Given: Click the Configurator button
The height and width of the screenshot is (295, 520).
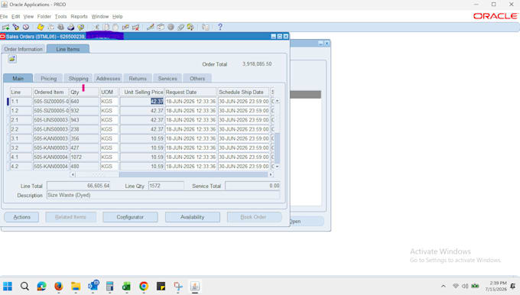Looking at the screenshot, I should pos(130,217).
